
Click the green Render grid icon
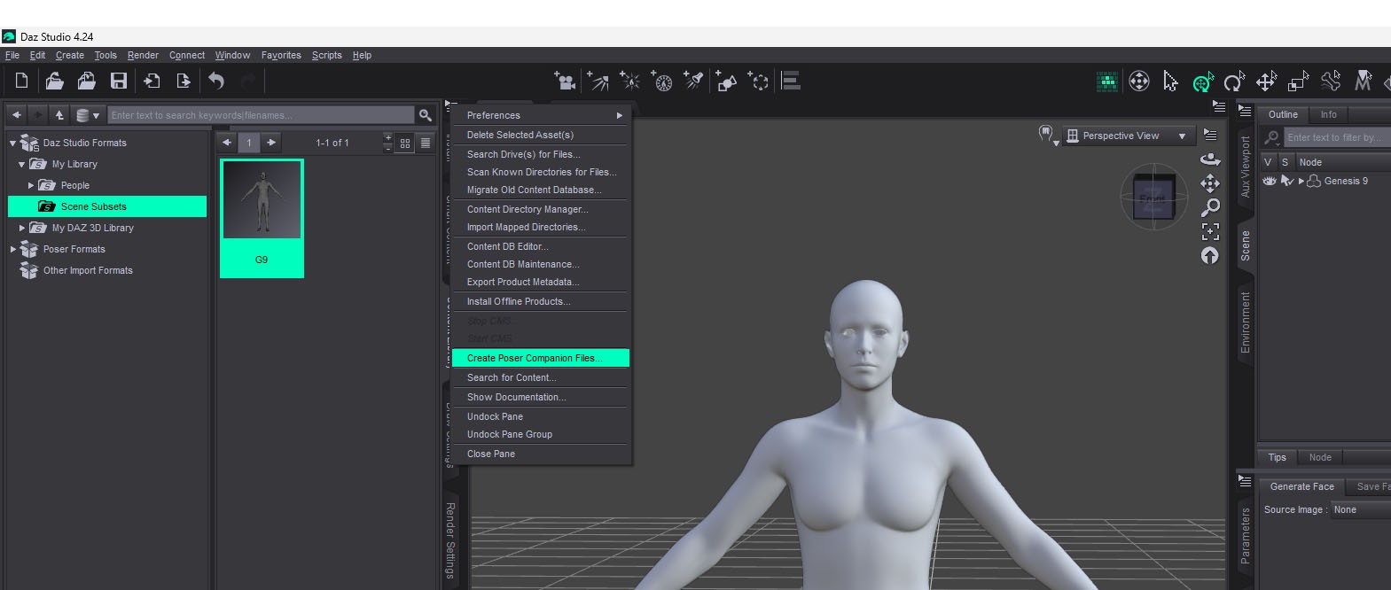[1107, 82]
